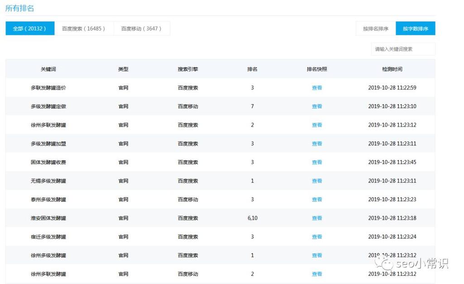Image resolution: width=464 pixels, height=284 pixels.
Task: Click the 关键词 column header
Action: [x=48, y=69]
